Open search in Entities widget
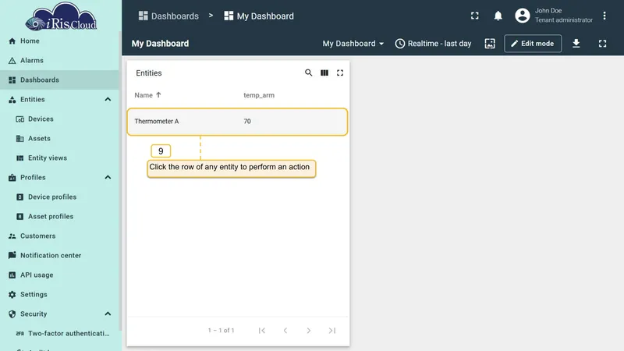This screenshot has width=624, height=351. [308, 73]
